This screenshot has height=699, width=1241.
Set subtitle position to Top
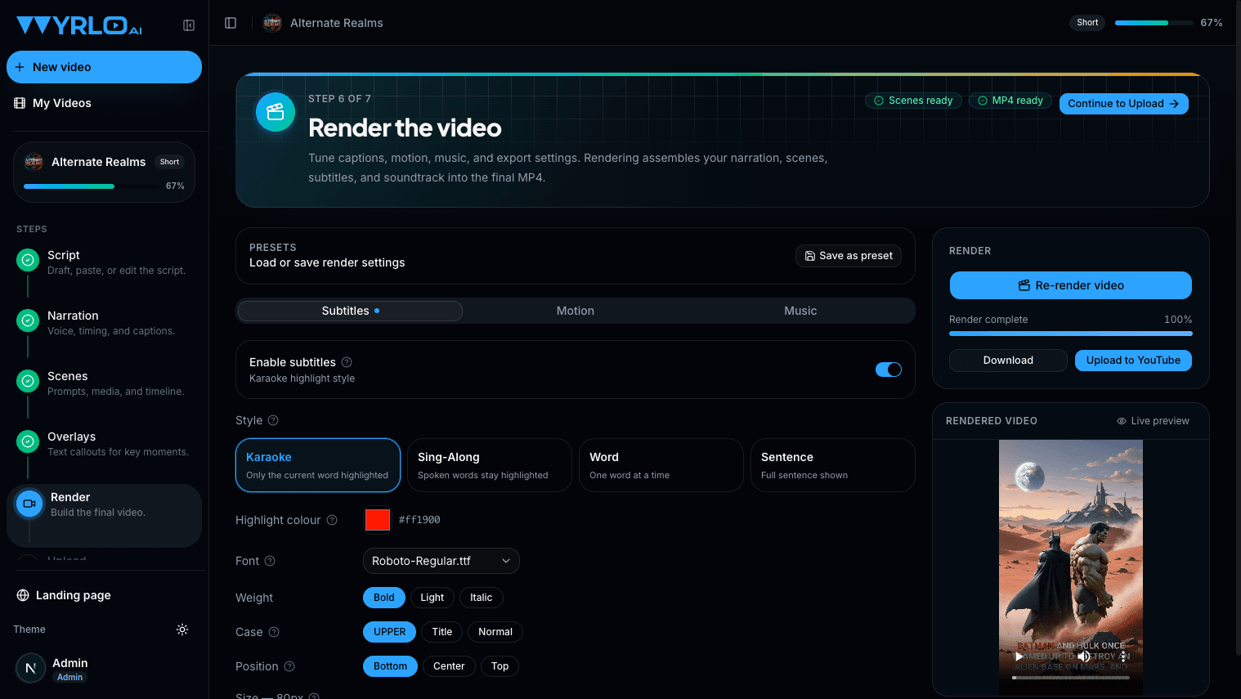(x=500, y=666)
